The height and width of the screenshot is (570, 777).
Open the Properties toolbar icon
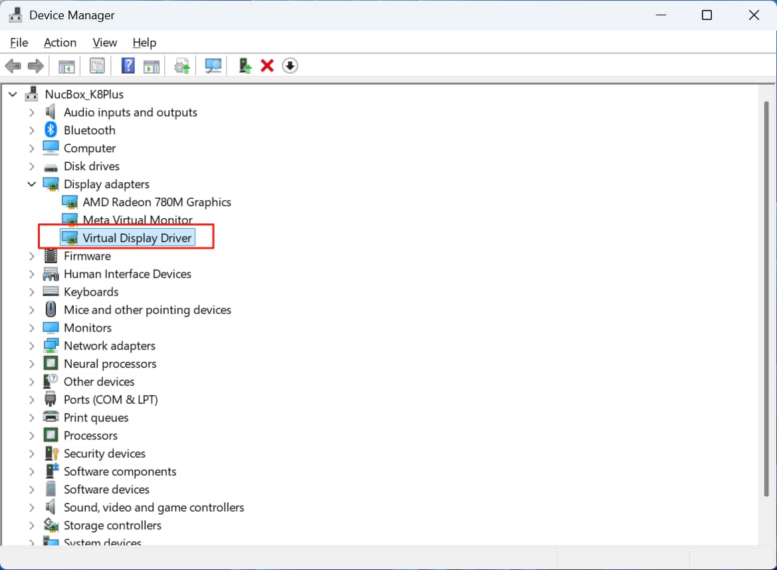coord(97,66)
